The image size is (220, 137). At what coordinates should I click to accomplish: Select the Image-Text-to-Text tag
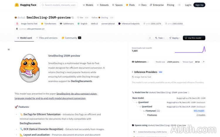[x=27, y=23]
